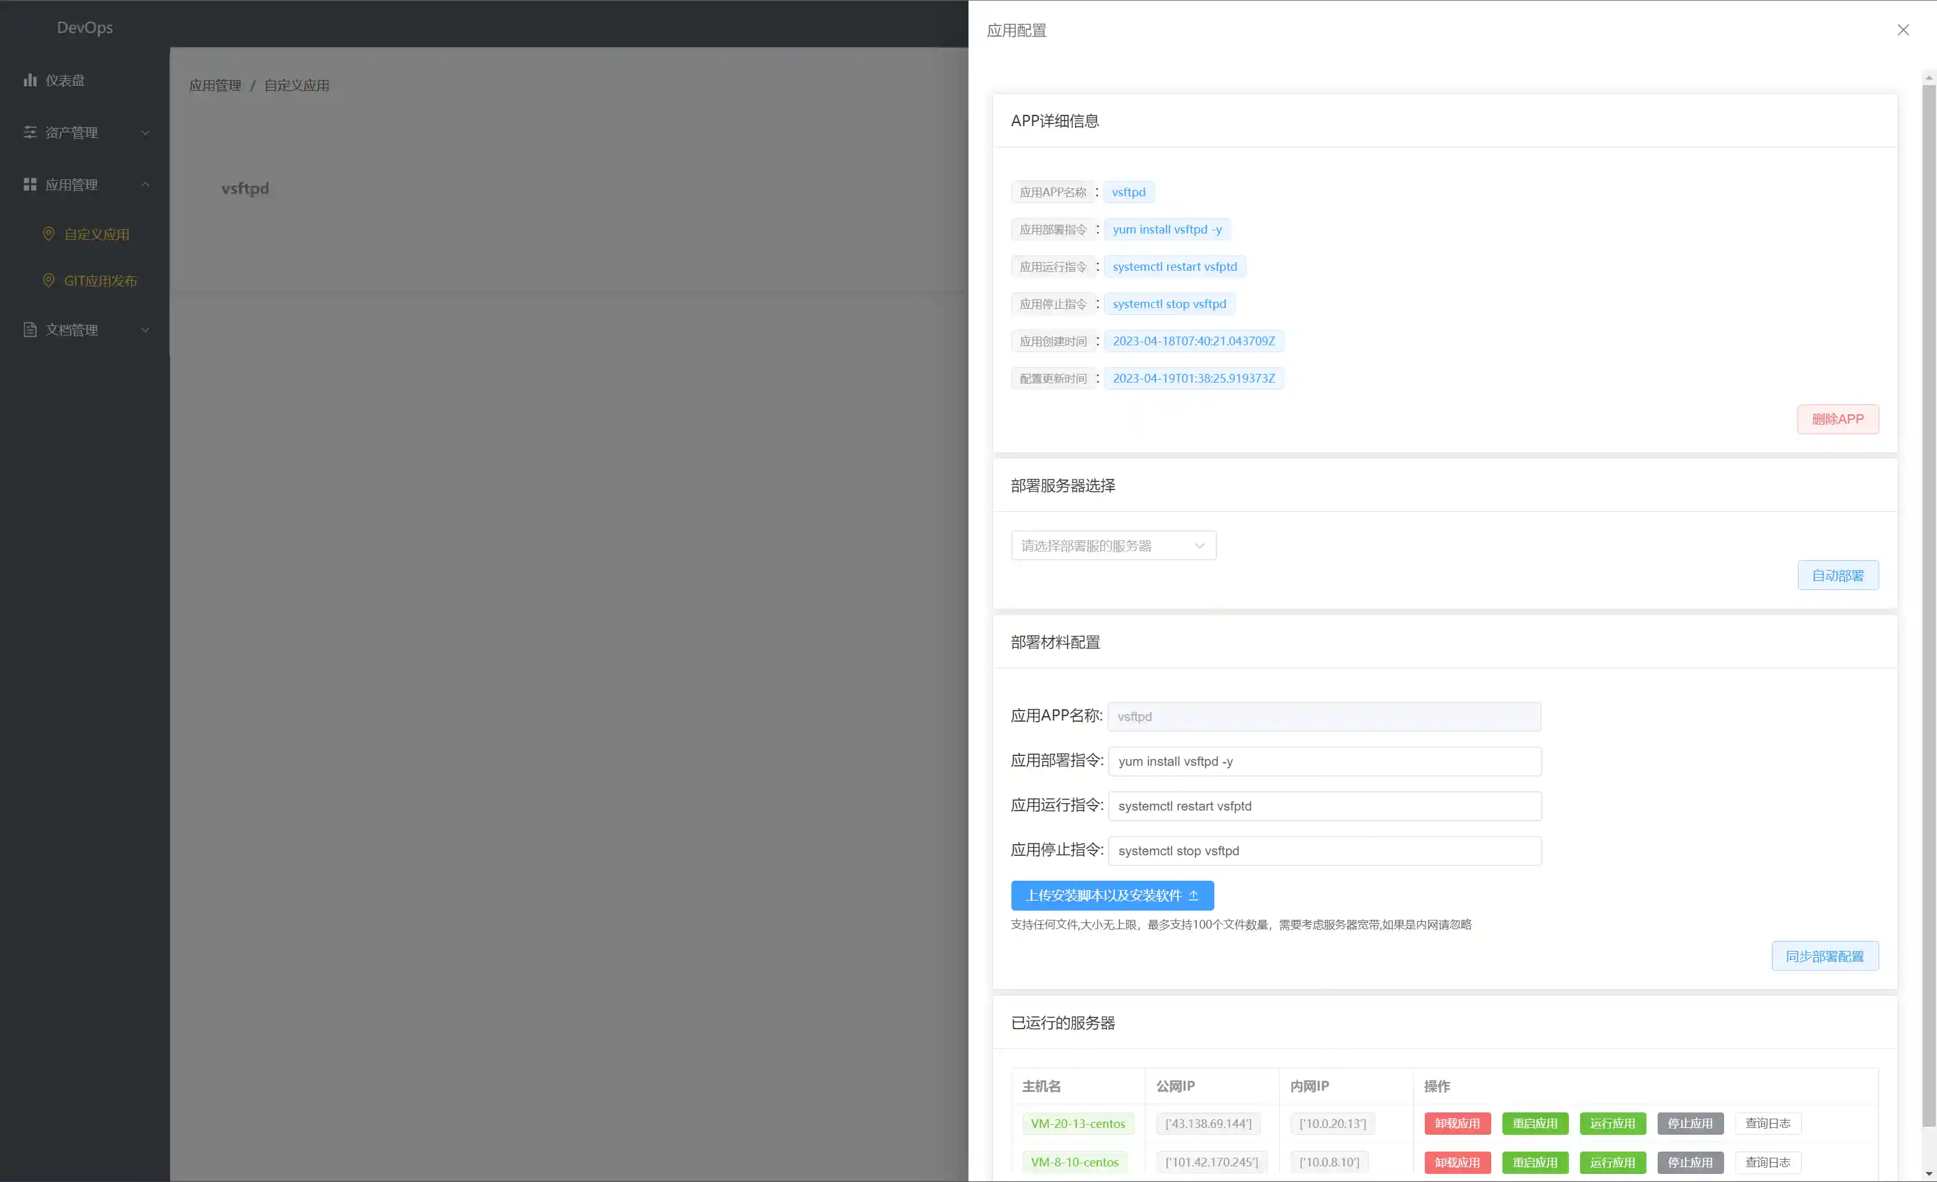Open the GIT应用发布 menu item
Image resolution: width=1937 pixels, height=1182 pixels.
point(100,281)
